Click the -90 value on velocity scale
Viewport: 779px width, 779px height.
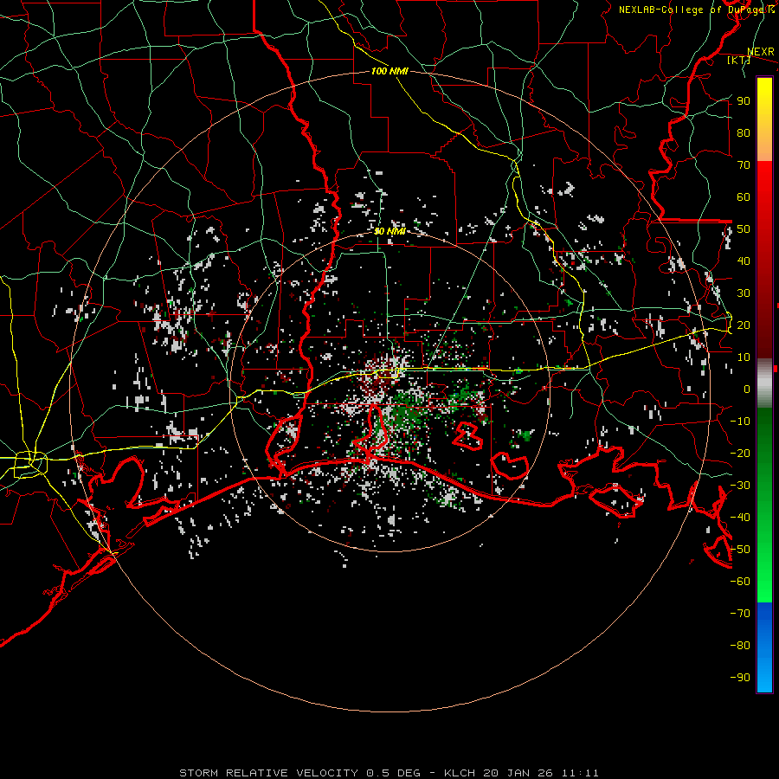(x=740, y=678)
